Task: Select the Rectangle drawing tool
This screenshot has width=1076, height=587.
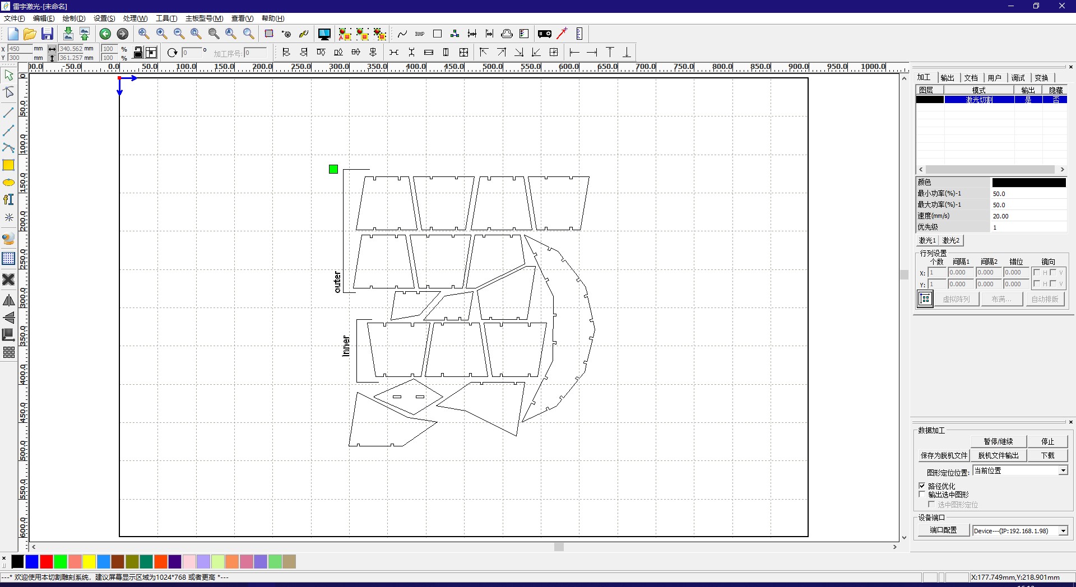Action: pyautogui.click(x=8, y=165)
